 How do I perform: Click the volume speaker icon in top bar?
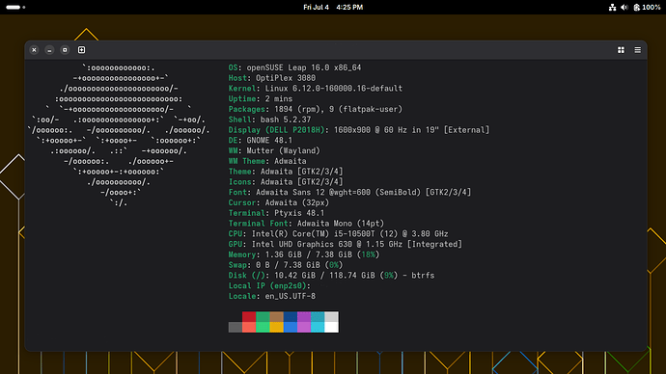(624, 7)
